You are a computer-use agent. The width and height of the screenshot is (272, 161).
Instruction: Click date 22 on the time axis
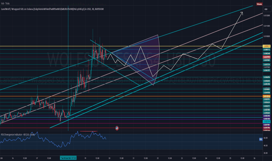click(x=158, y=158)
